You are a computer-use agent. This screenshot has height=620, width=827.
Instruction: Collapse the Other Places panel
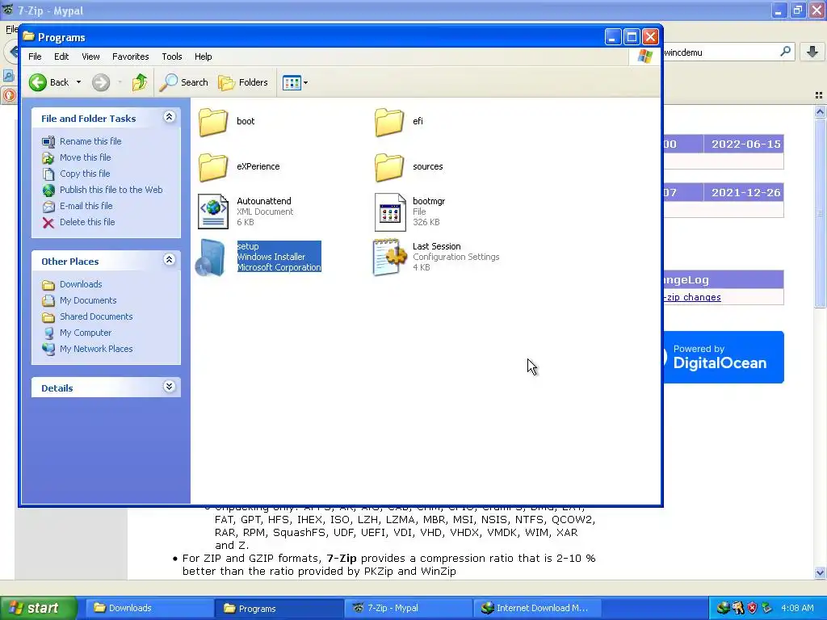click(170, 259)
